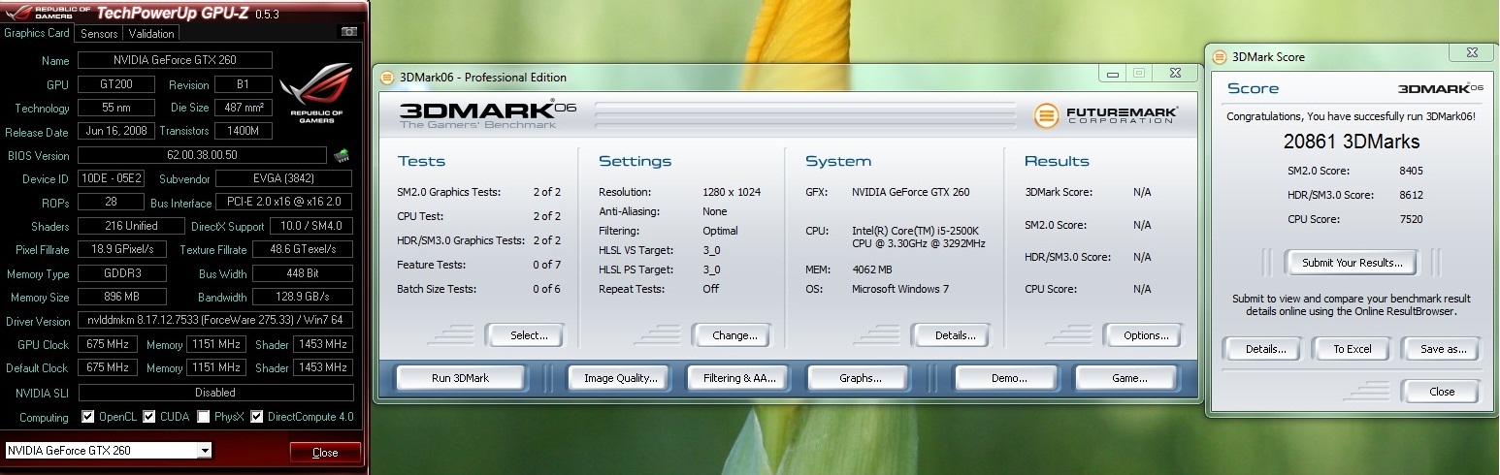Image resolution: width=1500 pixels, height=475 pixels.
Task: Click the 3DMark Score window title icon
Action: [1219, 57]
